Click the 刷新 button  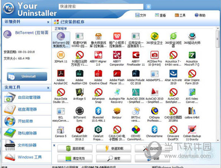(152, 159)
